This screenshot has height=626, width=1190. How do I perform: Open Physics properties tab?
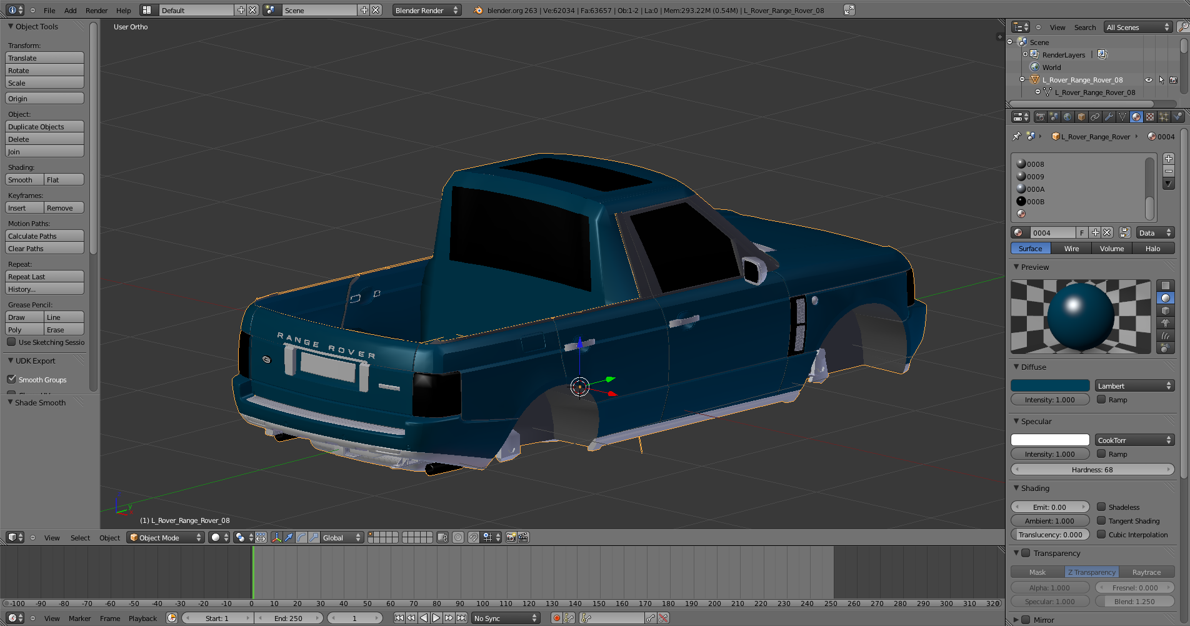(1177, 117)
